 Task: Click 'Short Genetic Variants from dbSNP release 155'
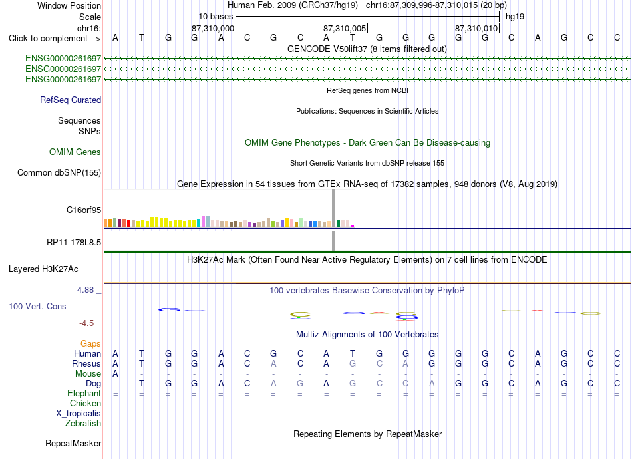(367, 163)
